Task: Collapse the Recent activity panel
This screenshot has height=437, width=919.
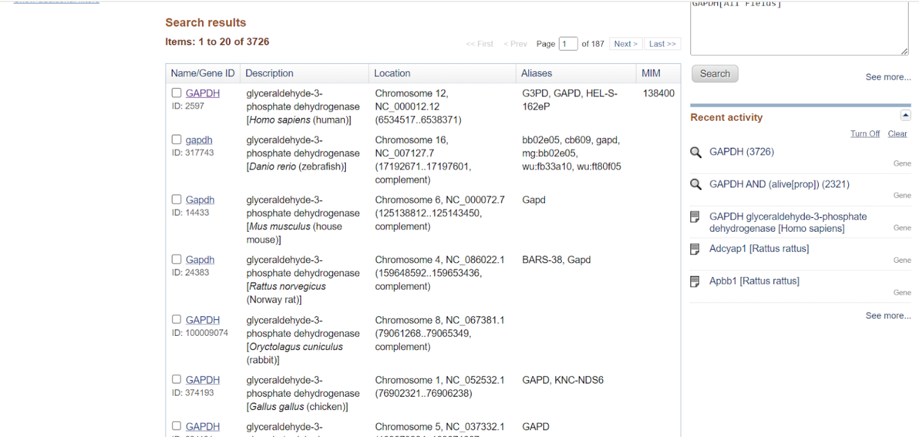Action: coord(905,114)
